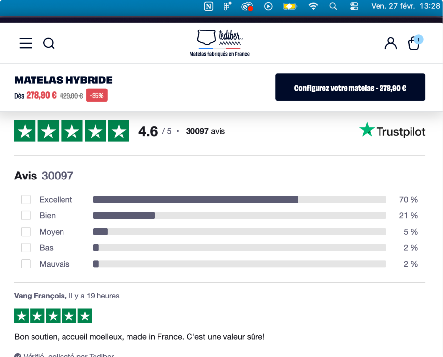Click the Excellent 70 % rating bar
443x357 pixels.
click(239, 199)
